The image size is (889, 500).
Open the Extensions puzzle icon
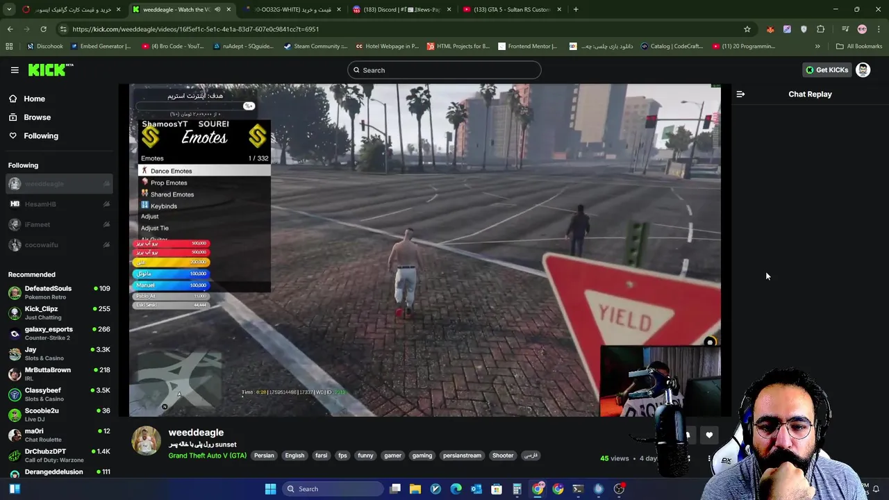coord(821,29)
